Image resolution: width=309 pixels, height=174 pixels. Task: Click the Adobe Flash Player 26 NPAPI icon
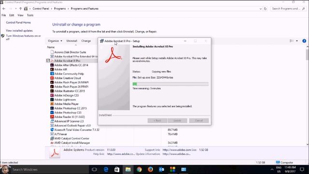52,82
